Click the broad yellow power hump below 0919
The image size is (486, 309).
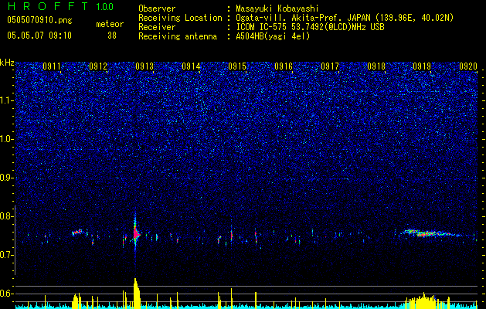pos(423,301)
